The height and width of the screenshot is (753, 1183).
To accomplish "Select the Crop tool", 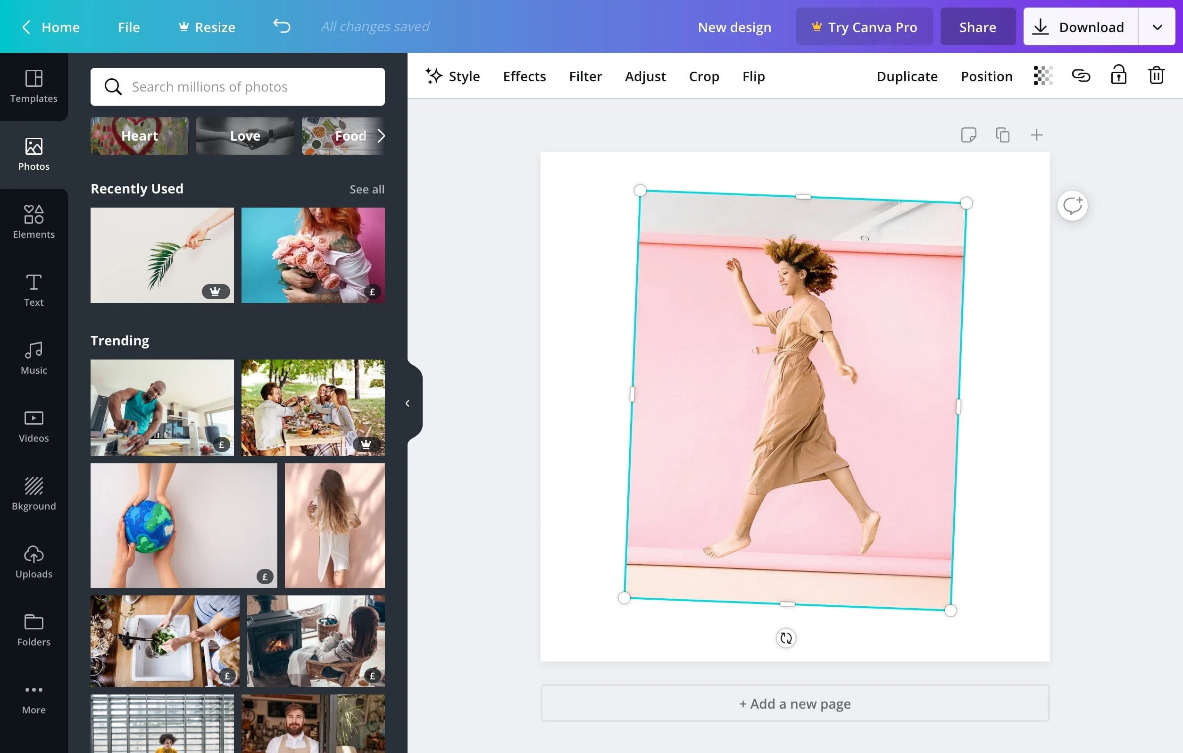I will coord(704,77).
